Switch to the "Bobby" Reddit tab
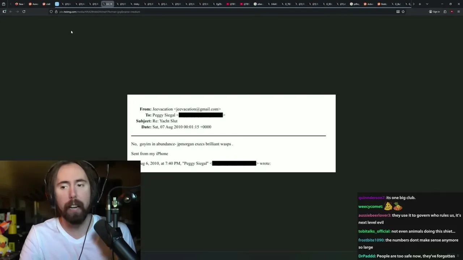 click(382, 4)
